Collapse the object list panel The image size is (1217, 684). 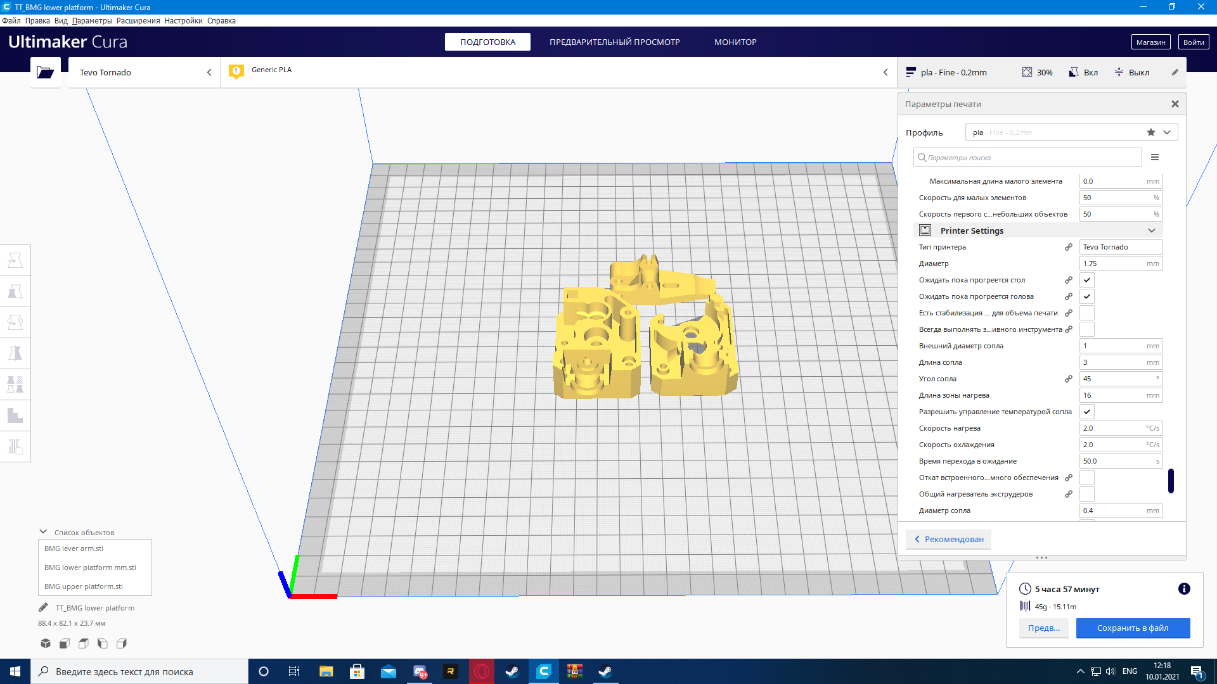click(x=43, y=532)
